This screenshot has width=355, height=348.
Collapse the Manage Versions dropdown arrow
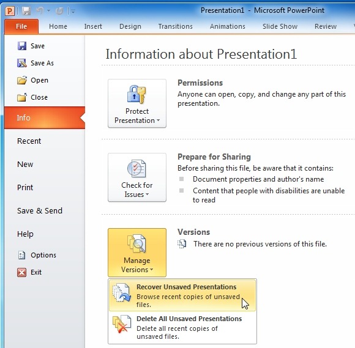pyautogui.click(x=151, y=270)
